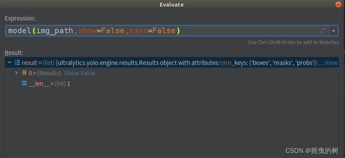
Task: Click the int type icon beside __len__
Action: (24, 83)
